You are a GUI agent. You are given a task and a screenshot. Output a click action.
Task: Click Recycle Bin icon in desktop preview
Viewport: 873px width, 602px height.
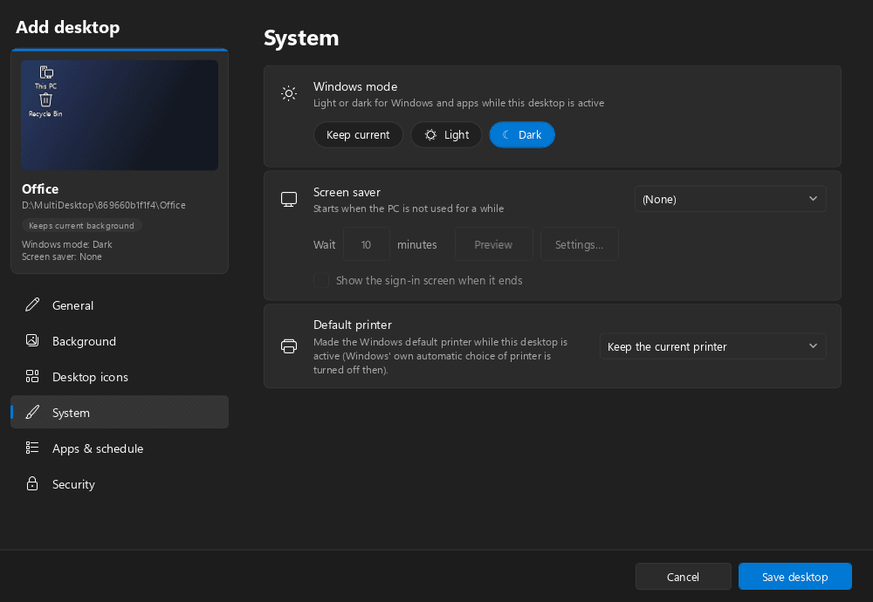click(45, 106)
